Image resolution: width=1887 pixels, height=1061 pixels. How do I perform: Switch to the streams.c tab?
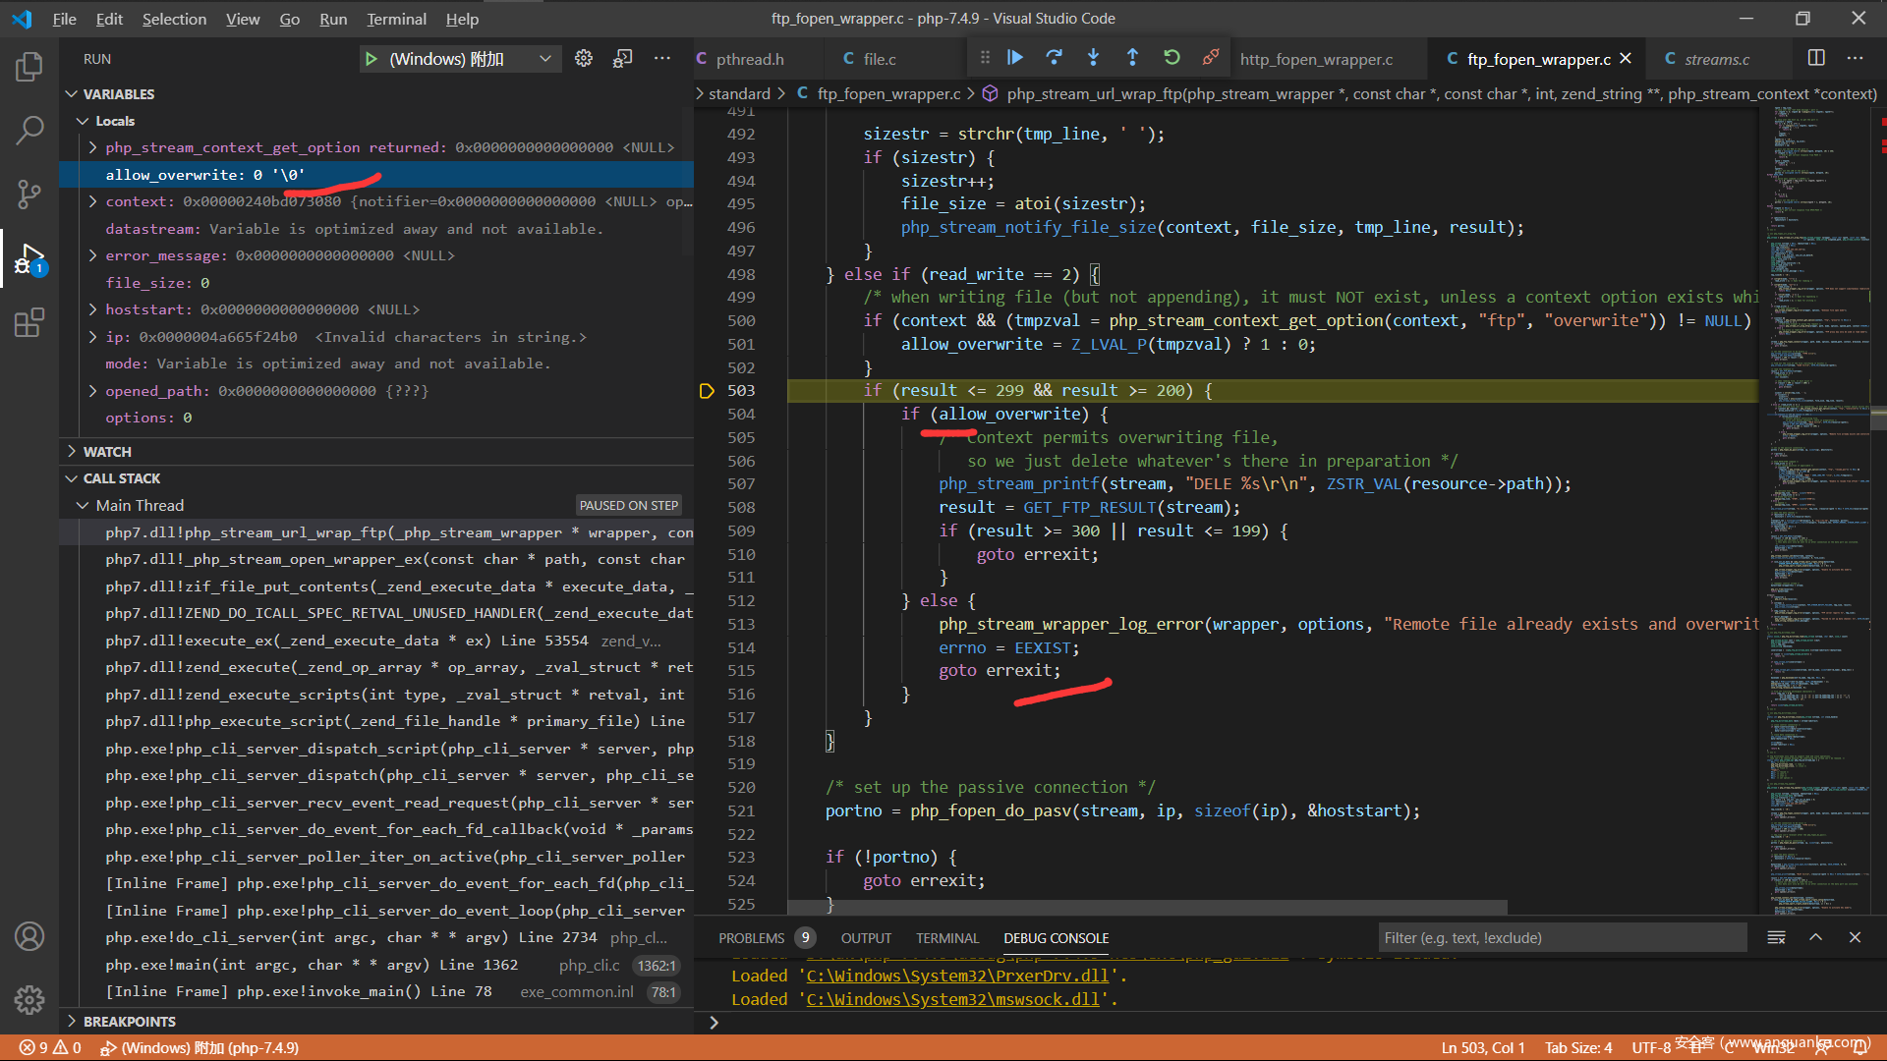point(1716,59)
